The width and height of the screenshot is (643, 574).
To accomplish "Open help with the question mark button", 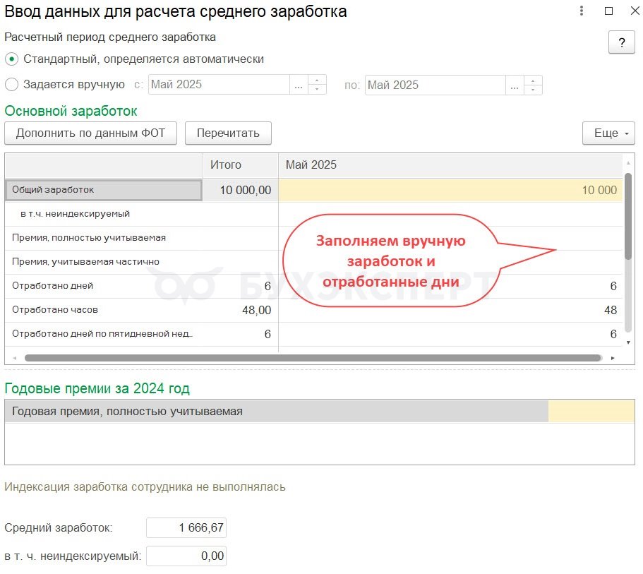I will [621, 42].
